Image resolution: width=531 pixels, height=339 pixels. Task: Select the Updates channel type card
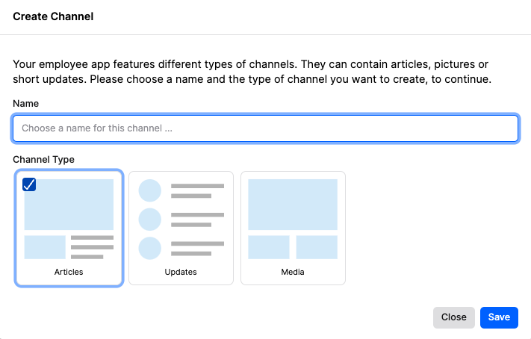(181, 228)
